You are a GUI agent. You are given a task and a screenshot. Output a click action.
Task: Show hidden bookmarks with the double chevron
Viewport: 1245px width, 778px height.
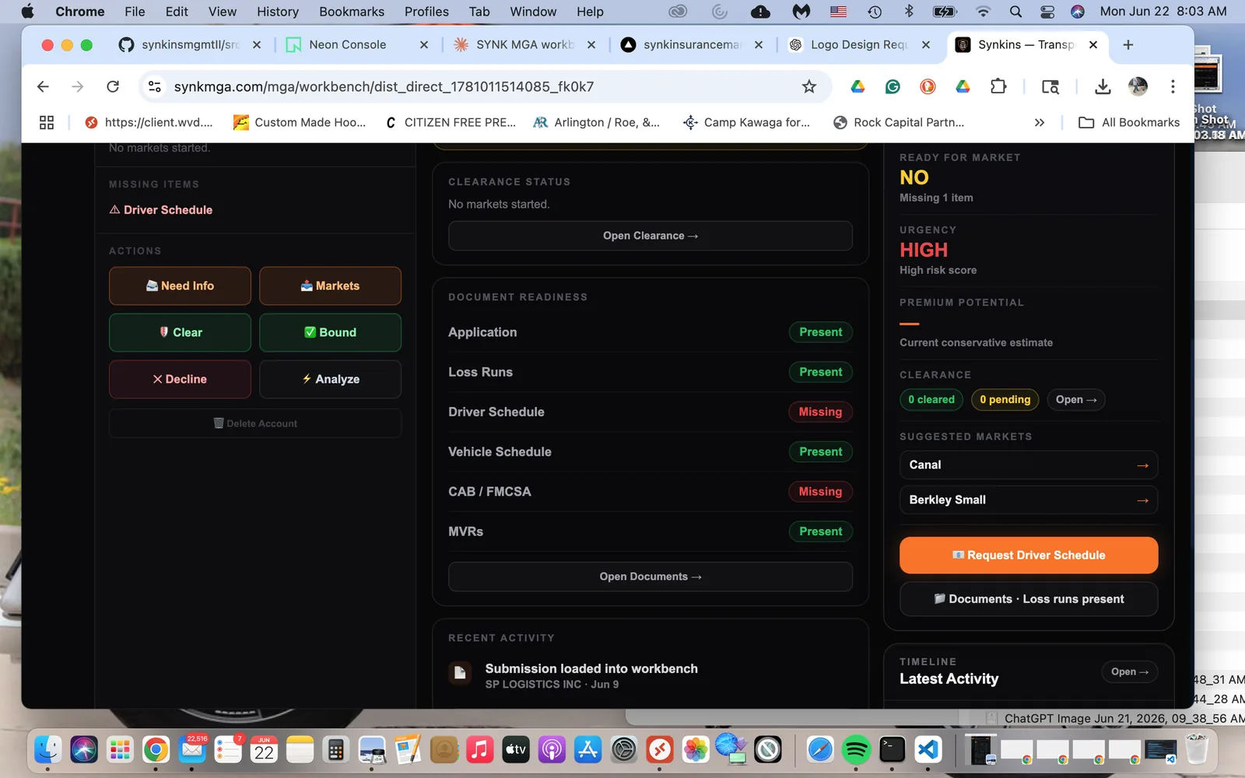[1040, 122]
